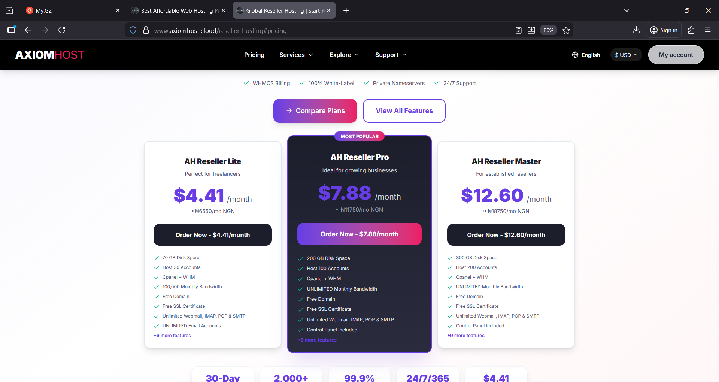Click the 24/7 Support feature text
Image resolution: width=719 pixels, height=382 pixels.
[459, 83]
